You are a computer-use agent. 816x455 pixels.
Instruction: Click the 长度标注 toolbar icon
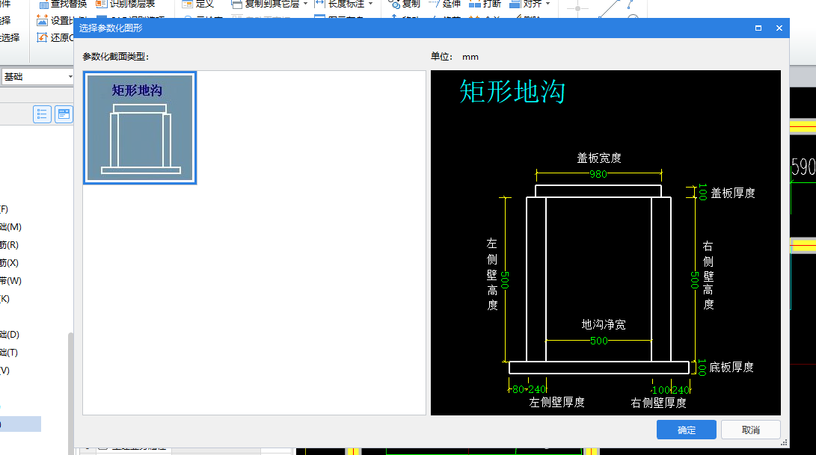[x=319, y=4]
